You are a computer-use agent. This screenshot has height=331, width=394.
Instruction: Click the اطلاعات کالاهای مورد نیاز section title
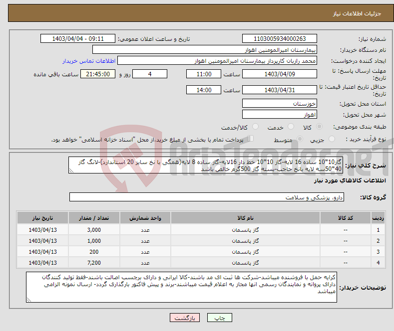tap(350, 180)
